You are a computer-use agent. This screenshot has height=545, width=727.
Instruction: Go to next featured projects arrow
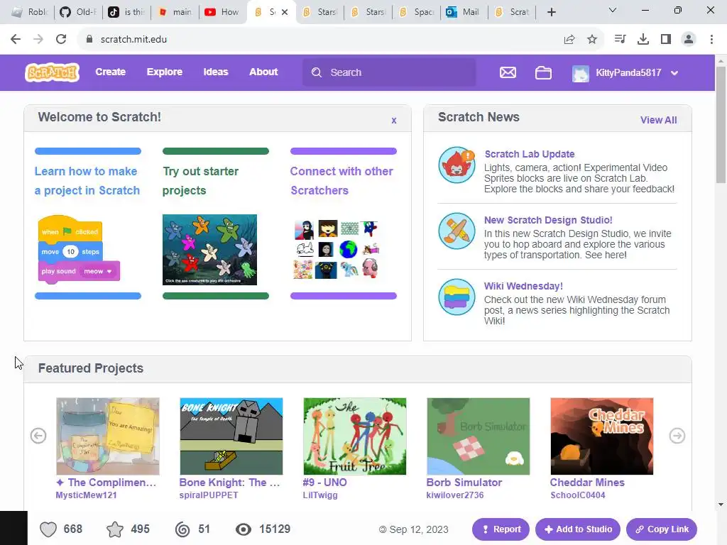click(x=677, y=436)
